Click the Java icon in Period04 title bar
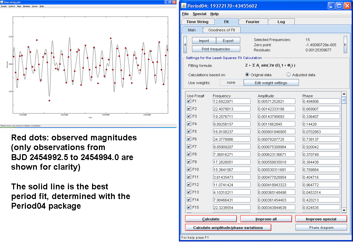The height and width of the screenshot is (248, 353). 184,6
